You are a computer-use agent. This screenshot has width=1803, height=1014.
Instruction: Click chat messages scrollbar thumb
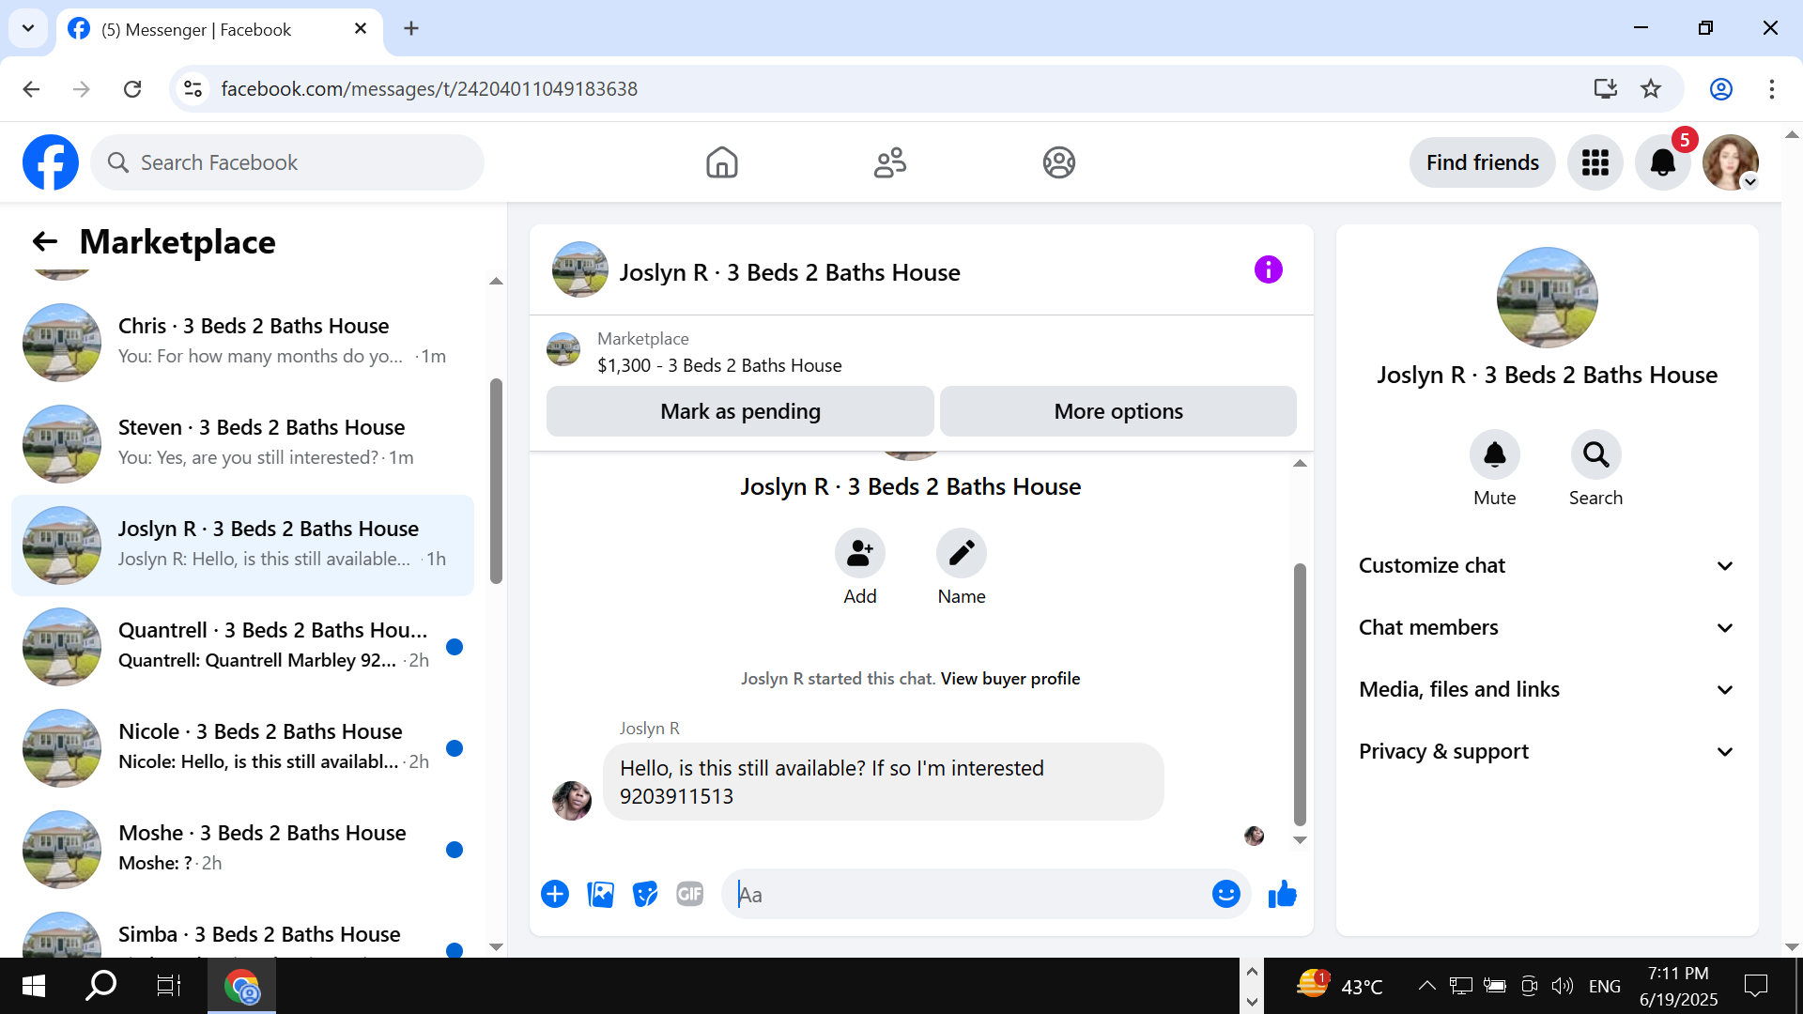tap(1300, 695)
